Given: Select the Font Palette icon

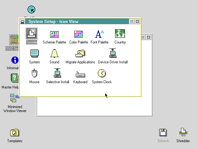Looking at the screenshot, I should click(x=100, y=34).
